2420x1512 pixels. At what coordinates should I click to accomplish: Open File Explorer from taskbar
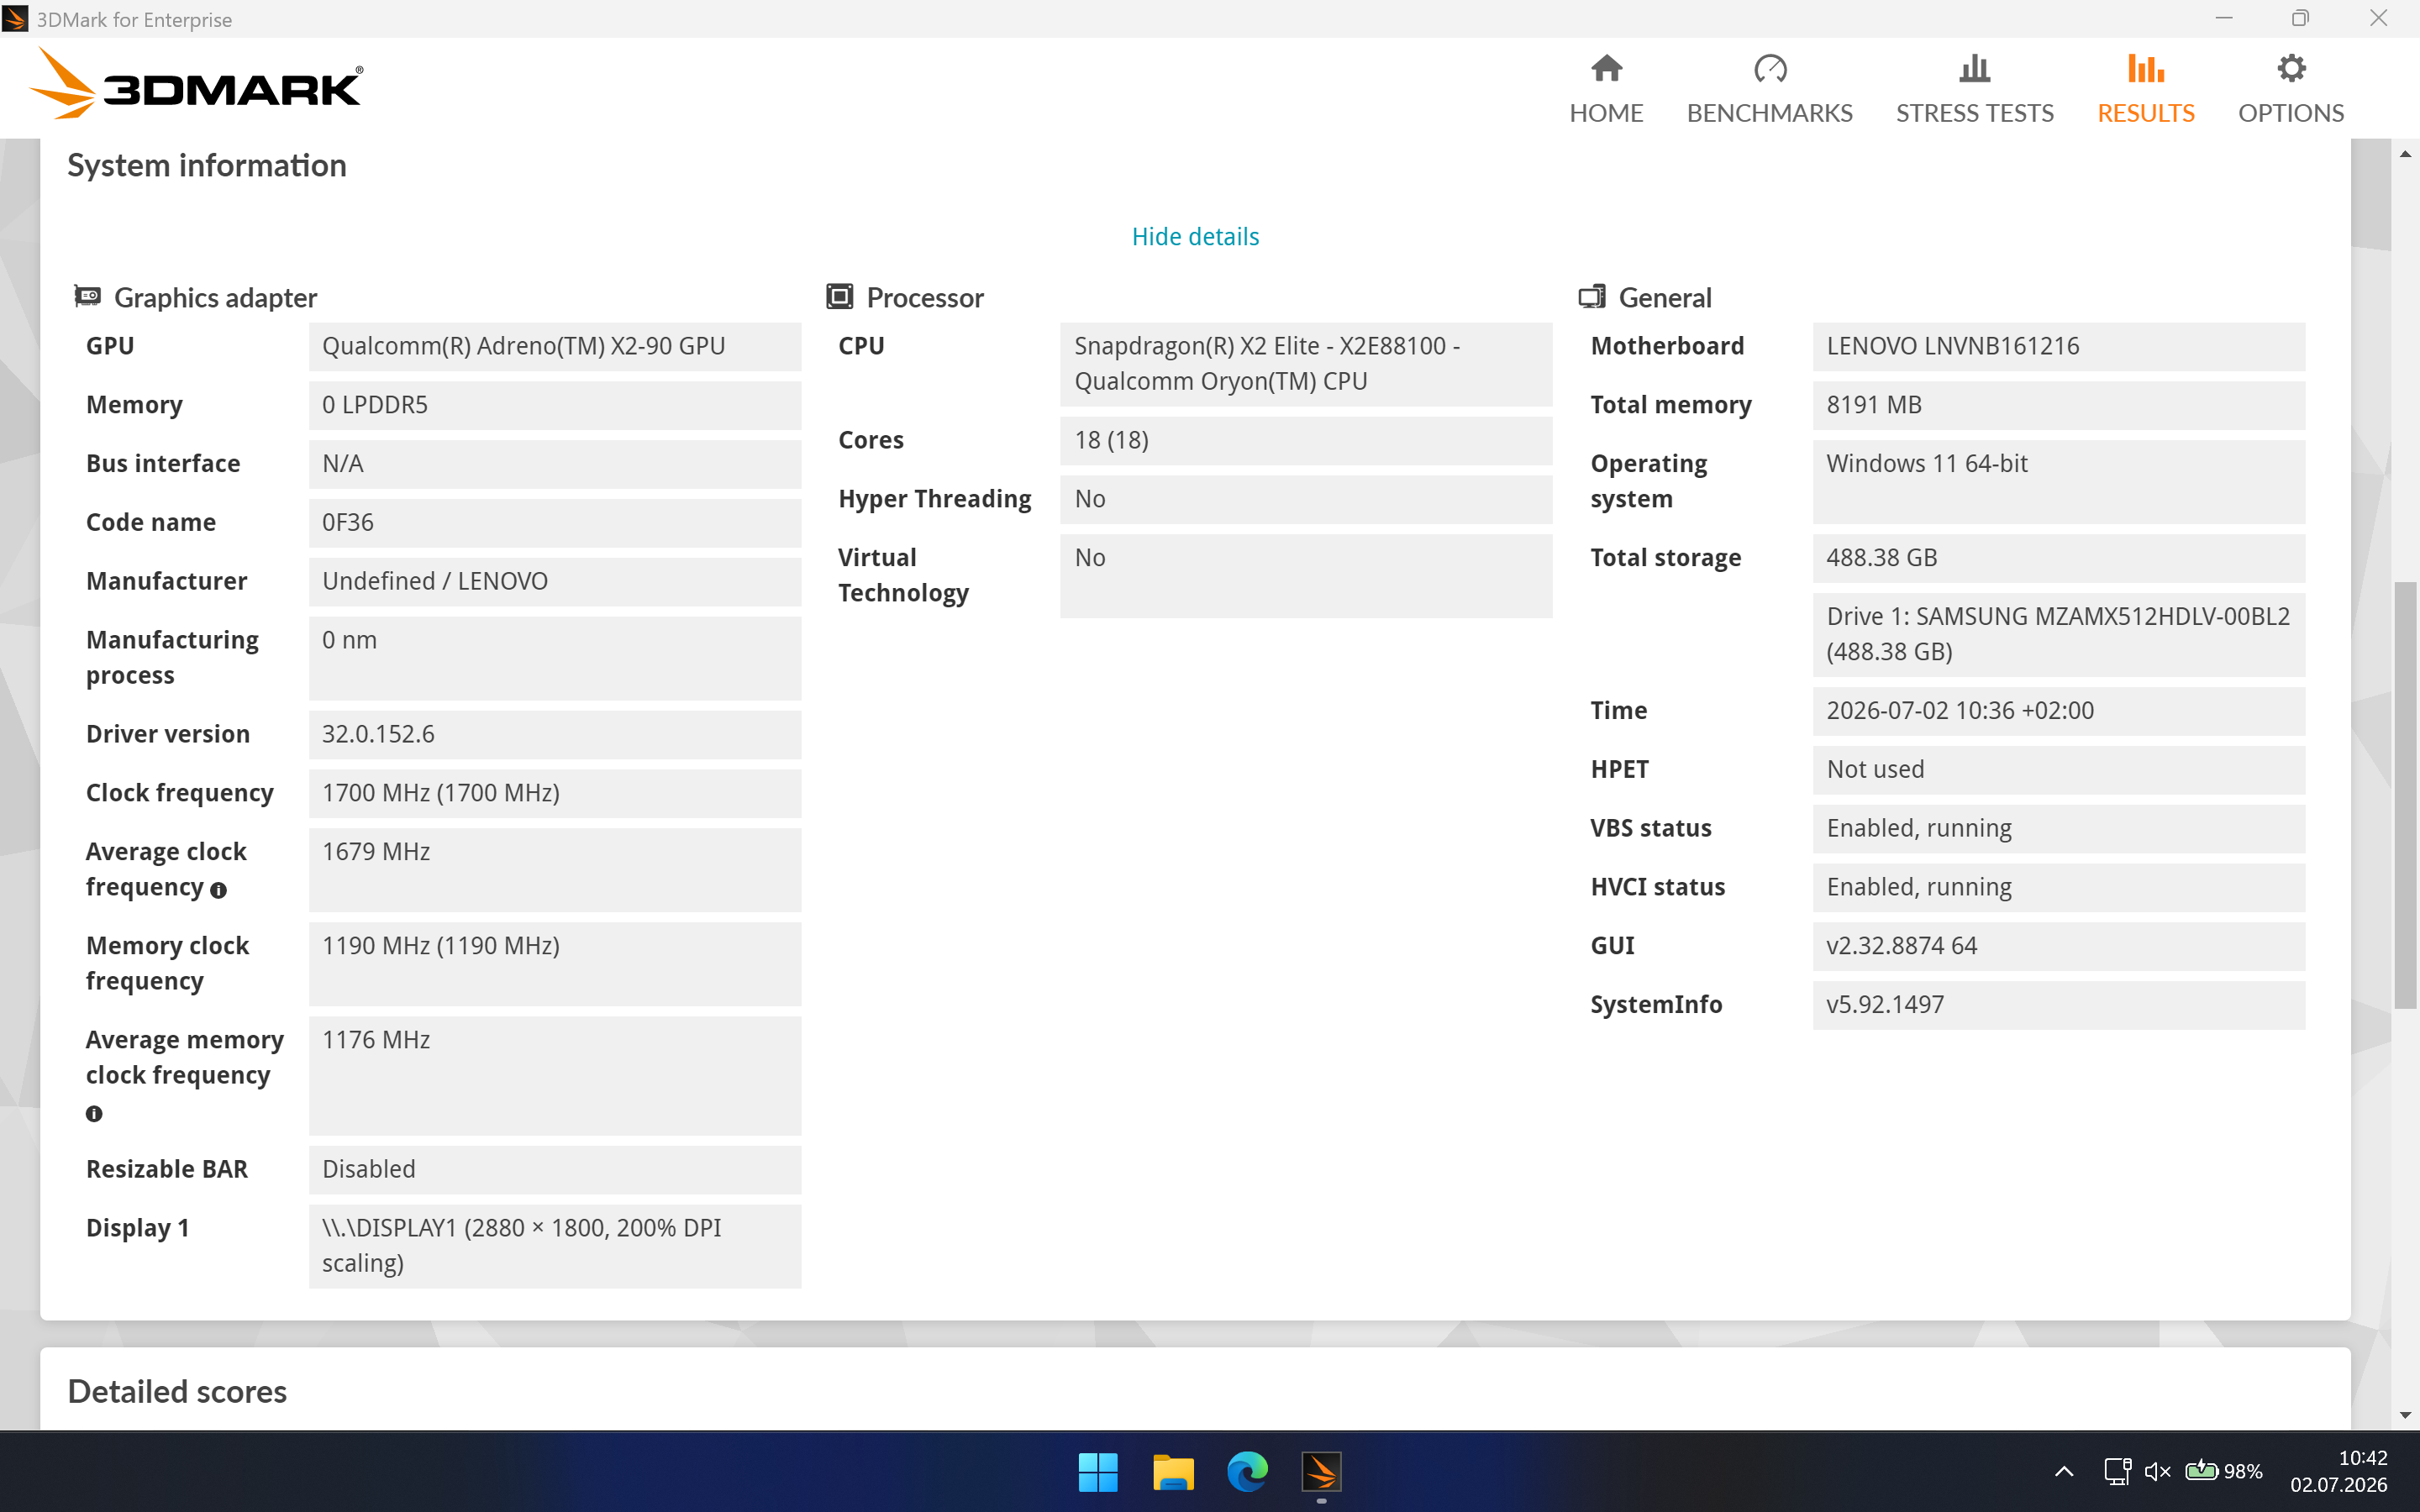click(1172, 1471)
